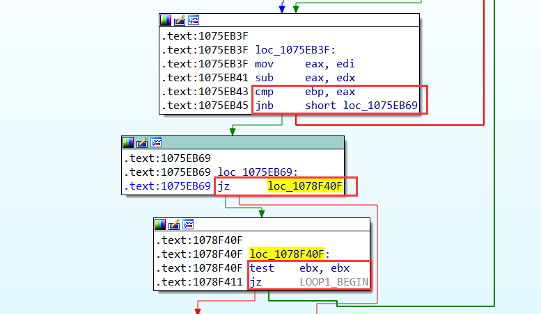Click the color icon on the loc_1075EB3F node
Screen dimensions: 541x314
[166, 20]
